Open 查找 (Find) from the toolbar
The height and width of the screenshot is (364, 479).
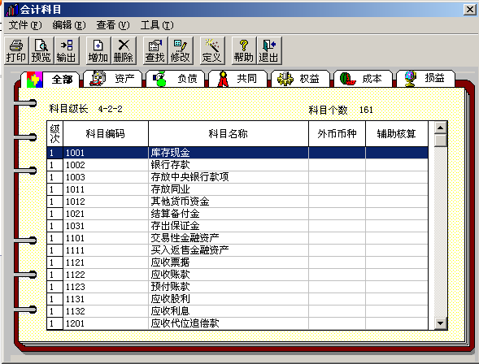(x=155, y=50)
